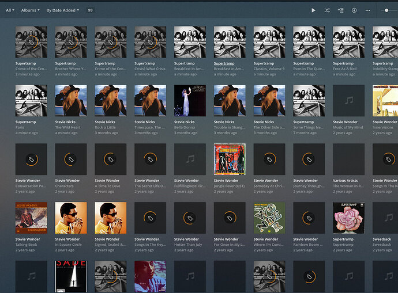Click the Rock a Little album title
The height and width of the screenshot is (293, 398).
click(x=105, y=127)
